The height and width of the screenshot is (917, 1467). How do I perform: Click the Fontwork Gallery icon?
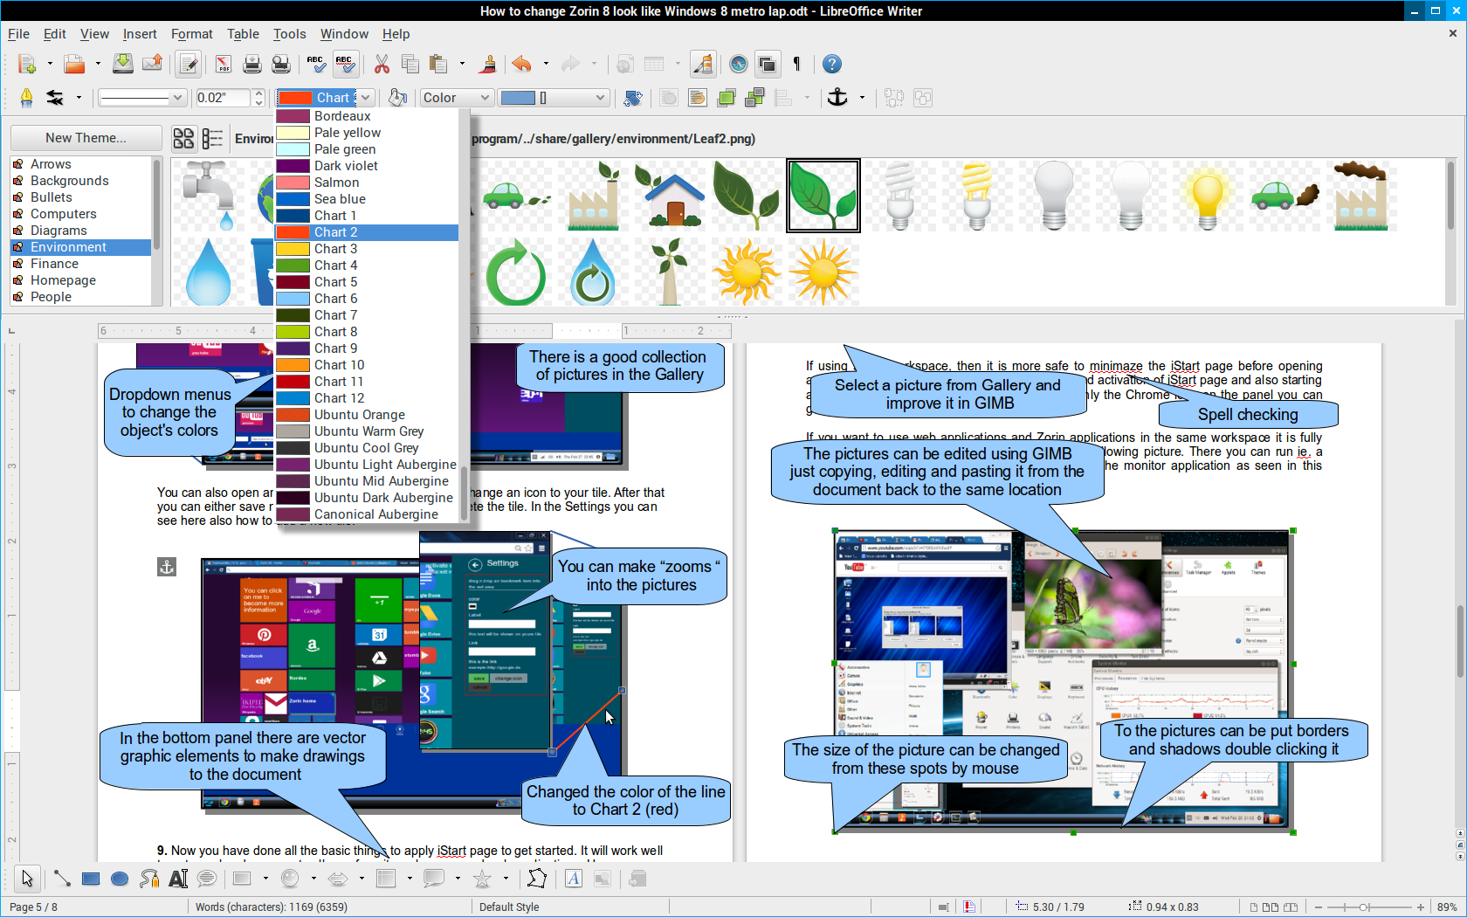pos(573,879)
